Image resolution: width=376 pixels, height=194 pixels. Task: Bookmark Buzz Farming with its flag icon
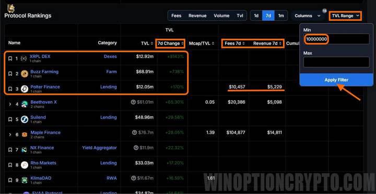[10, 74]
